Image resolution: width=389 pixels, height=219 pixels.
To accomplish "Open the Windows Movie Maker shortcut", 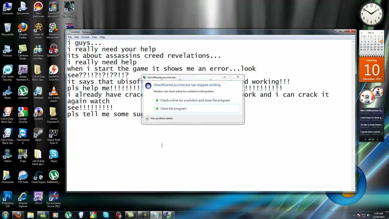I will tap(53, 31).
